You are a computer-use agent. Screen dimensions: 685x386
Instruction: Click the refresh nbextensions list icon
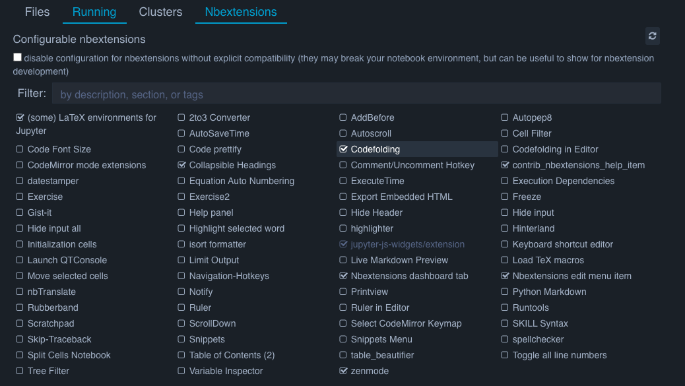652,36
